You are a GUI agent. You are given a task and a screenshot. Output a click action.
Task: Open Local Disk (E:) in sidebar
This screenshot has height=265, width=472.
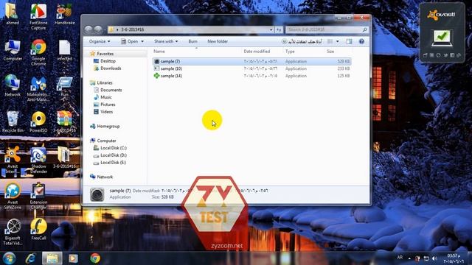113,163
